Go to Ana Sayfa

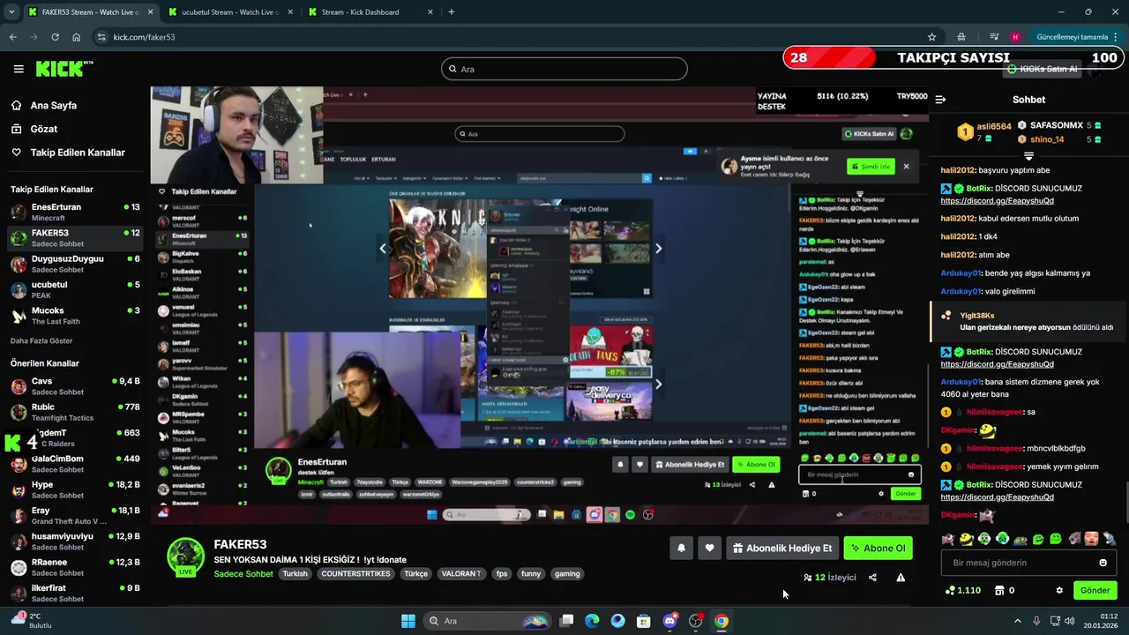click(x=53, y=105)
